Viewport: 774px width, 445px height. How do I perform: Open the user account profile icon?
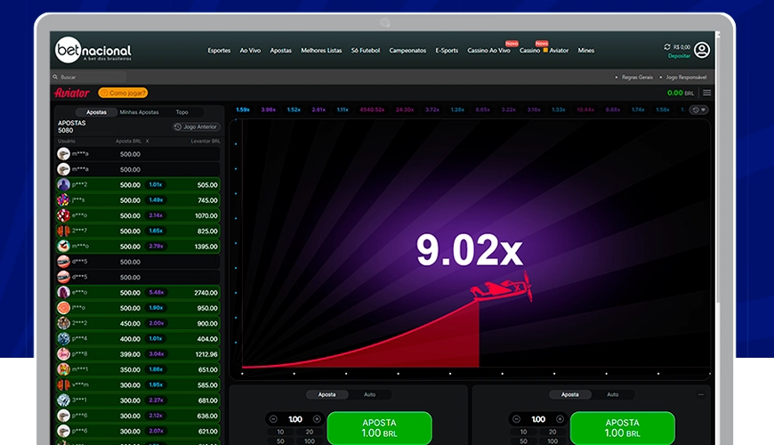[701, 50]
